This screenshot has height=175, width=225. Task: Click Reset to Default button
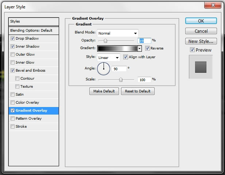coord(138,91)
